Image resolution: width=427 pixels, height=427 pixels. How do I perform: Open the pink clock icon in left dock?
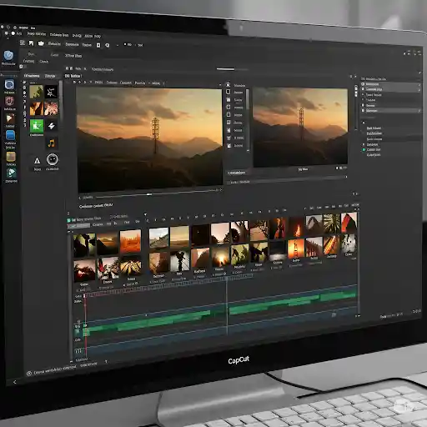point(9,101)
